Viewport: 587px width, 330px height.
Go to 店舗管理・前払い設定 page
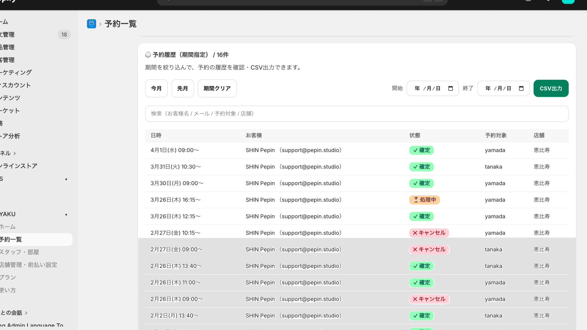(x=29, y=265)
